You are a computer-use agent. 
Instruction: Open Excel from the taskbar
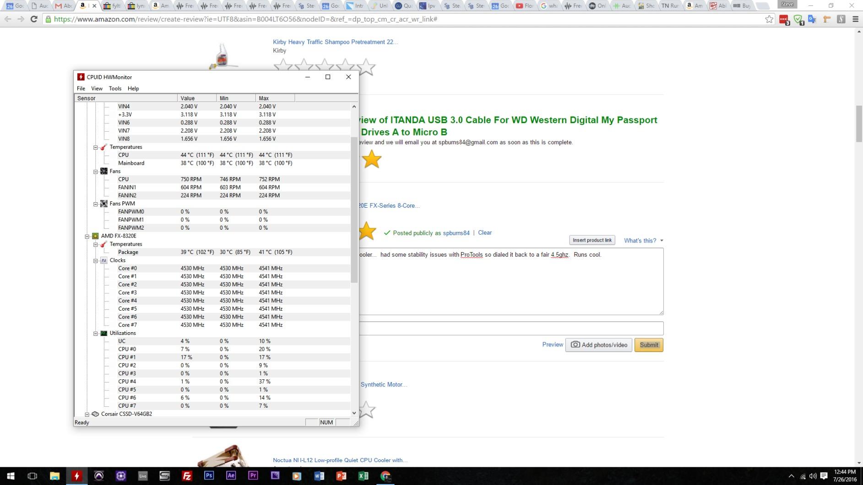point(363,476)
